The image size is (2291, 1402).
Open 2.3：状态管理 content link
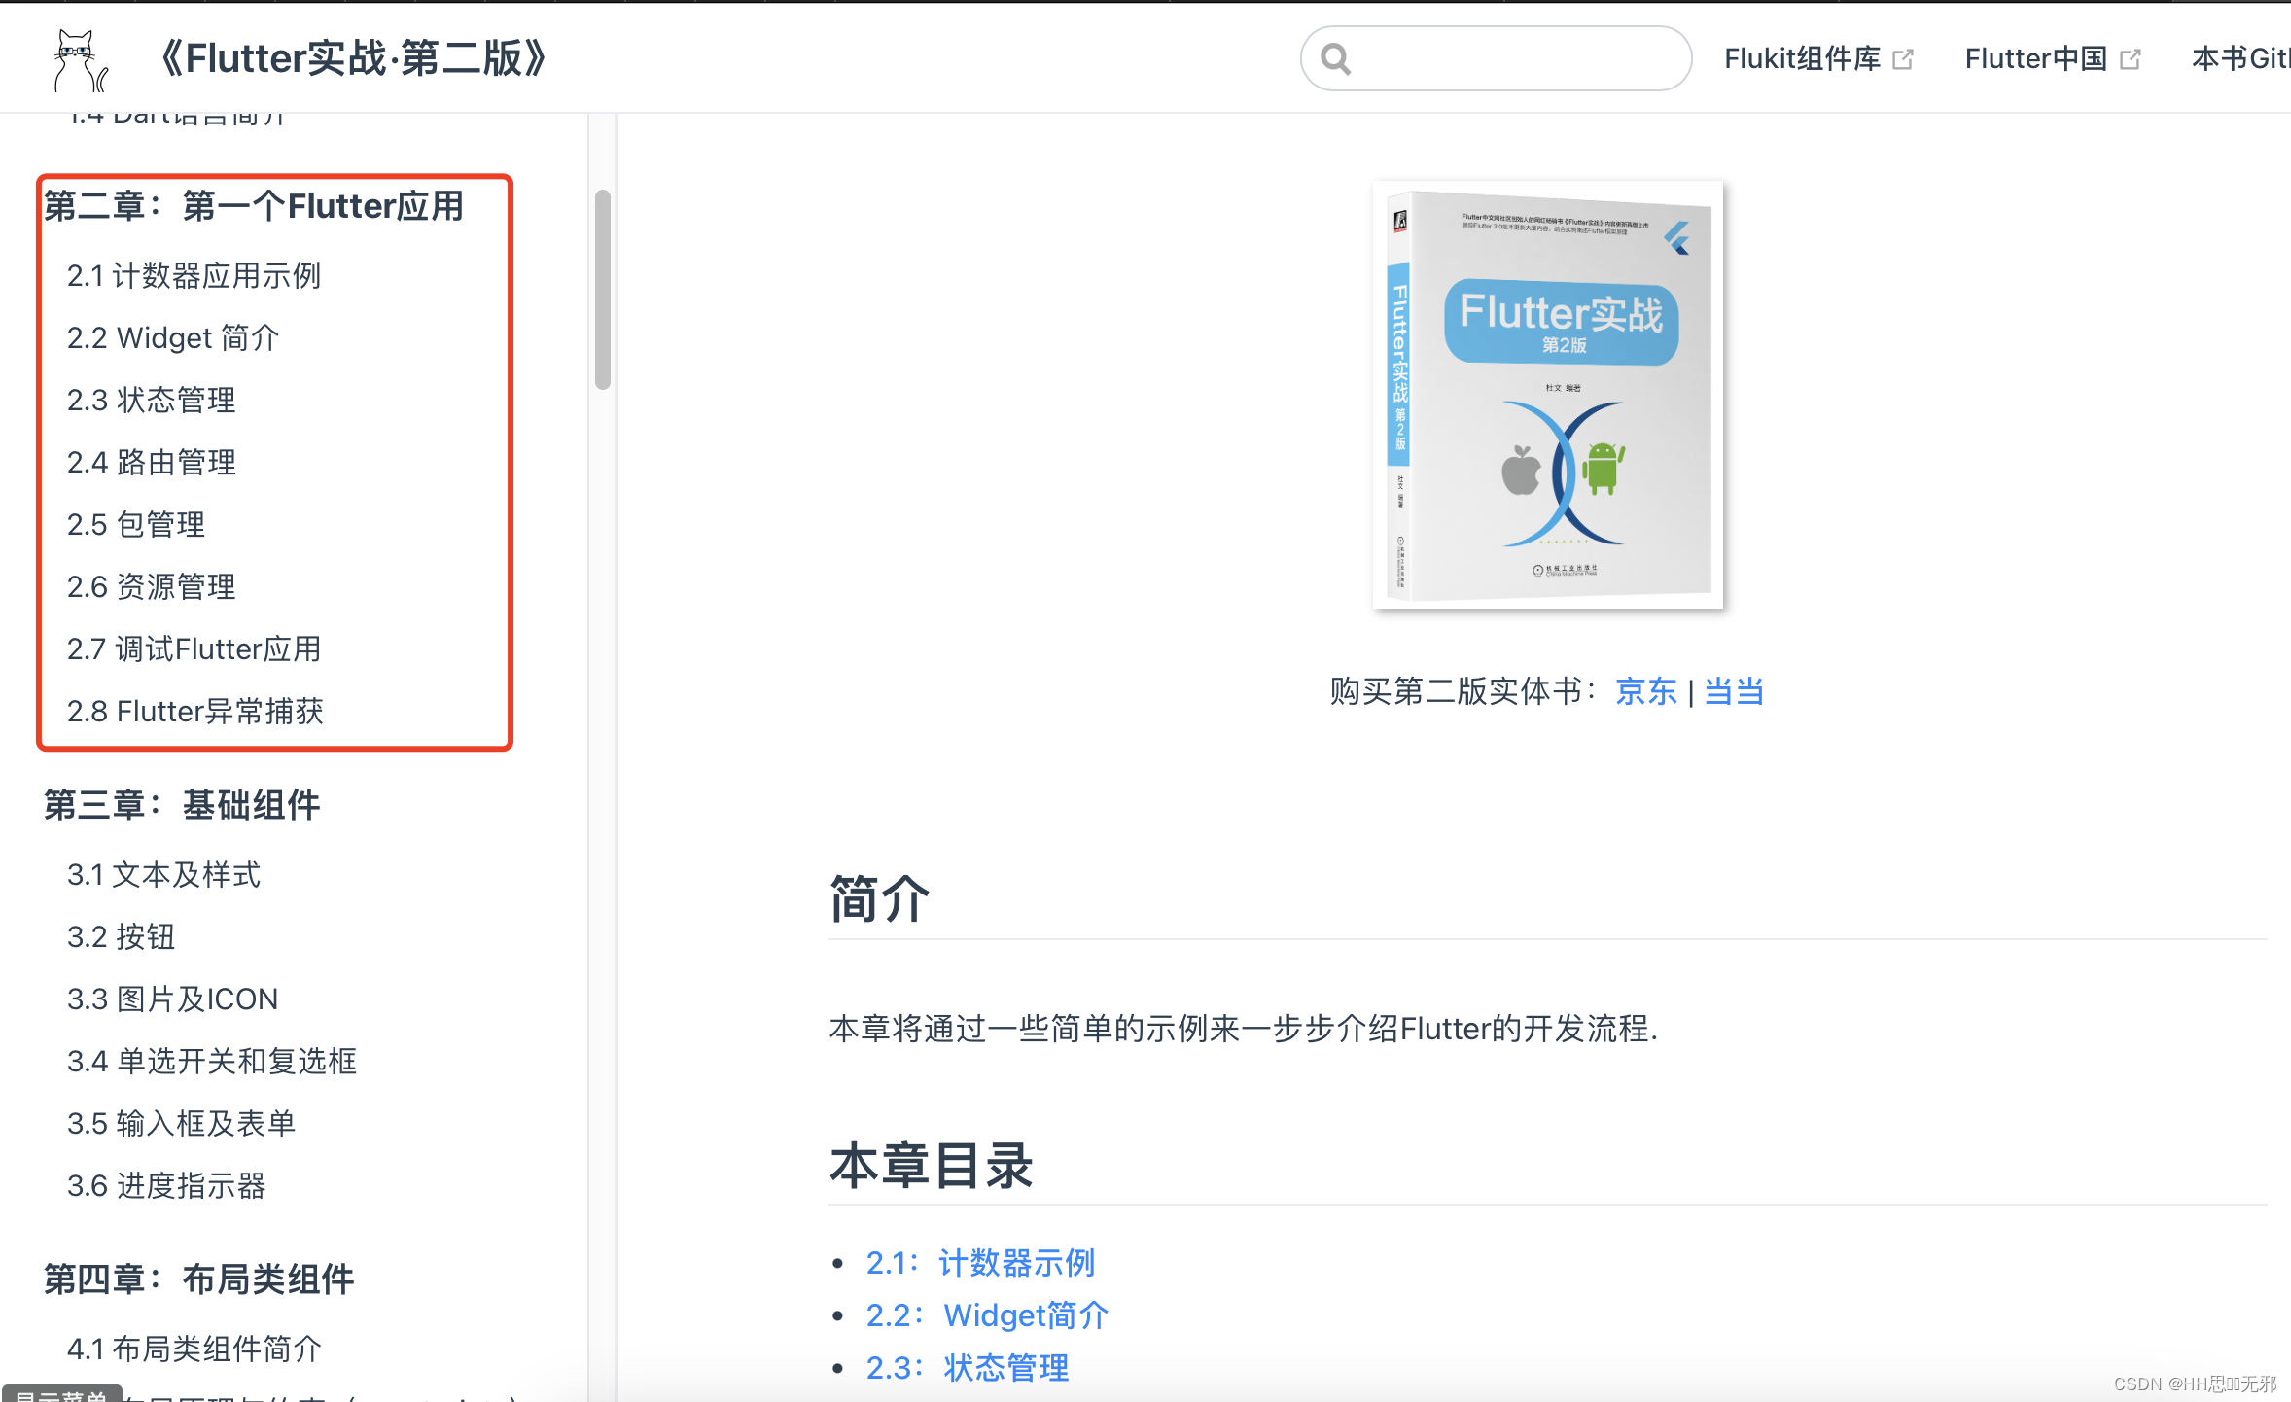click(x=968, y=1368)
